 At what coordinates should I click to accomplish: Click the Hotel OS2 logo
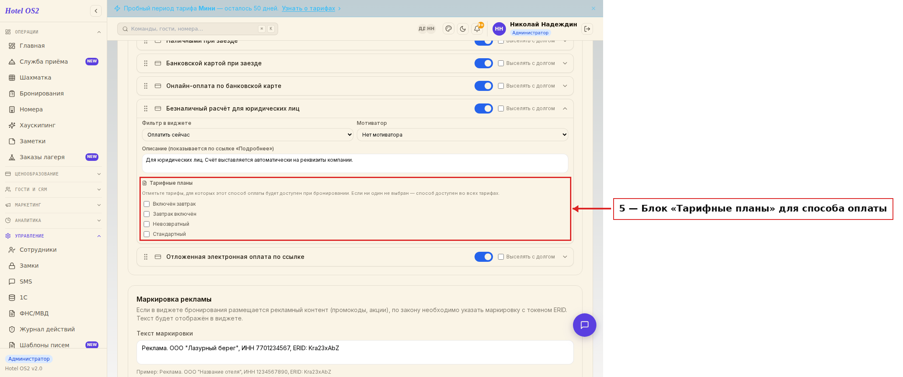22,11
